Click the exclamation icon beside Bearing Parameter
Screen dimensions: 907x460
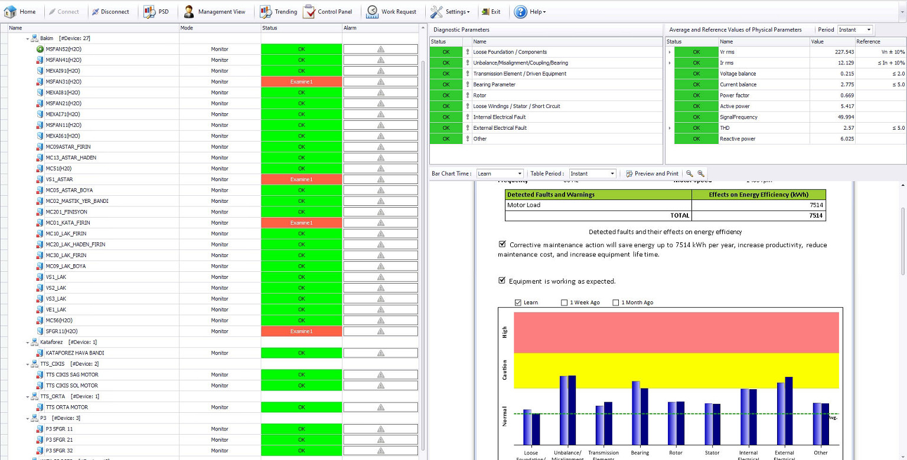click(x=467, y=84)
